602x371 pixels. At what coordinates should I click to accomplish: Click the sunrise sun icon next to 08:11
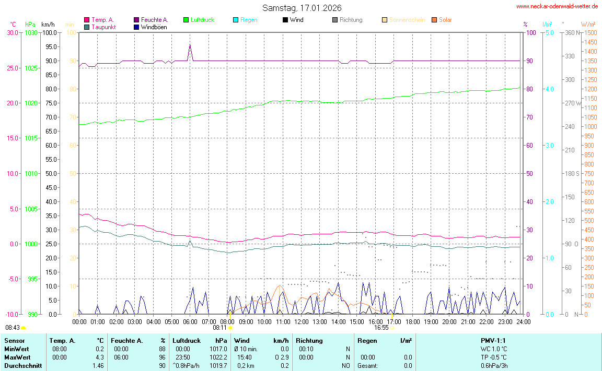pyautogui.click(x=230, y=328)
